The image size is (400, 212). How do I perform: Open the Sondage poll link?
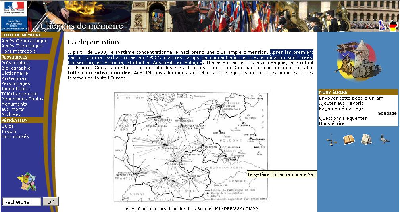[x=387, y=113]
